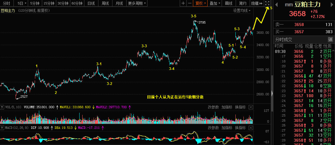Open the 复权 dropdown
The image size is (335, 145).
click(x=200, y=3)
